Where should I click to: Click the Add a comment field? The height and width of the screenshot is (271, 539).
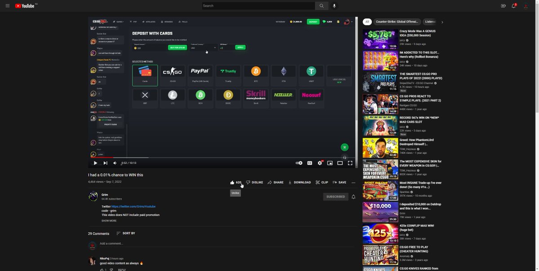click(x=227, y=244)
